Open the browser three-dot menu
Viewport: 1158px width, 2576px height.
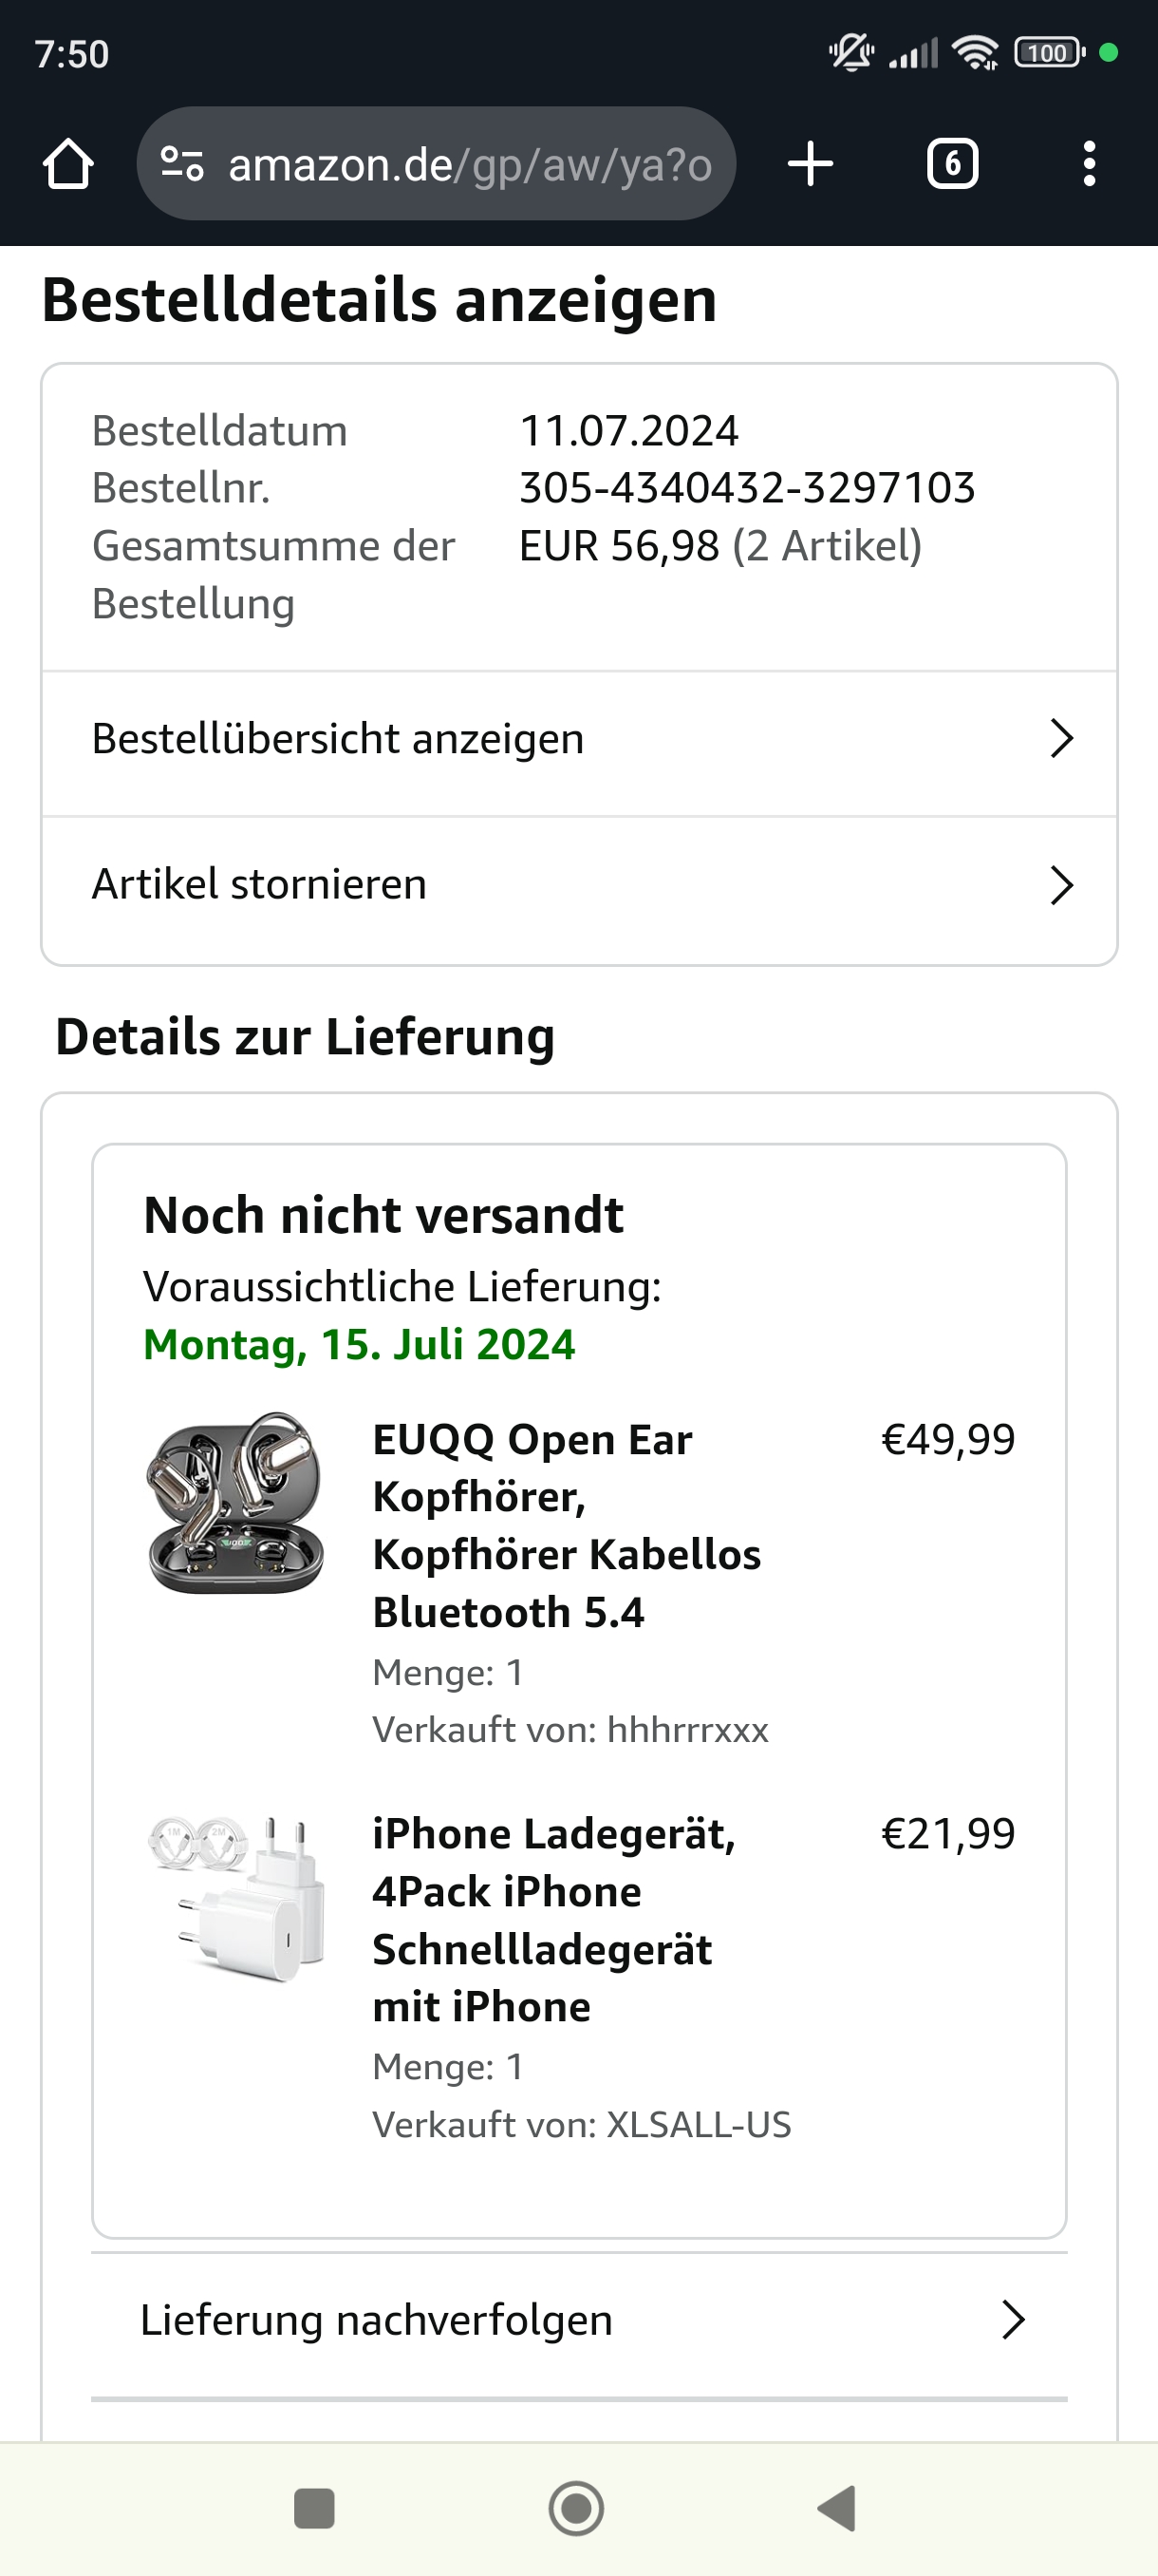click(x=1089, y=164)
